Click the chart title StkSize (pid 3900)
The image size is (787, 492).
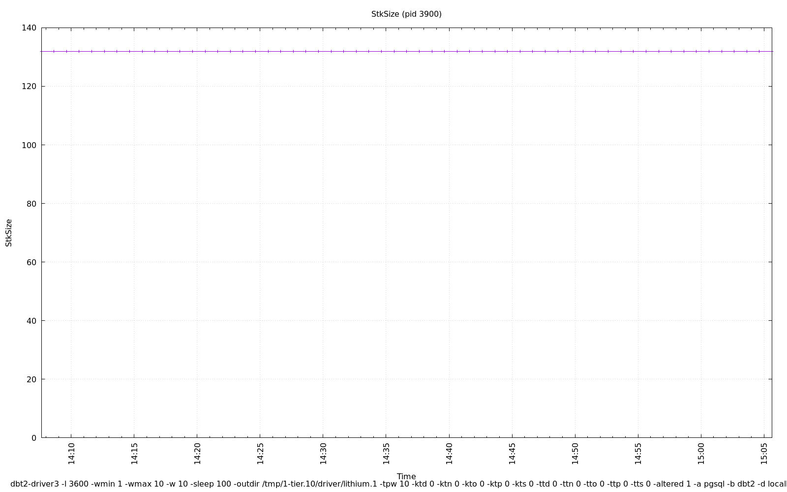point(406,14)
